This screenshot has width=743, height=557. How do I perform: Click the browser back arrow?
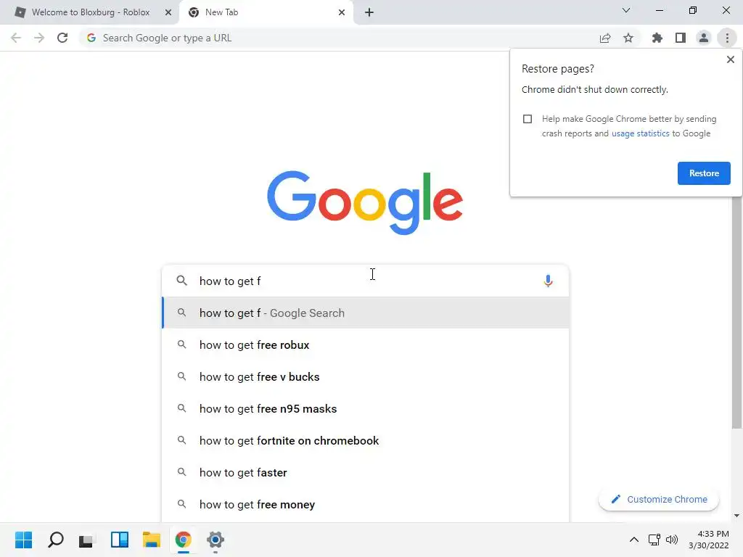(16, 38)
